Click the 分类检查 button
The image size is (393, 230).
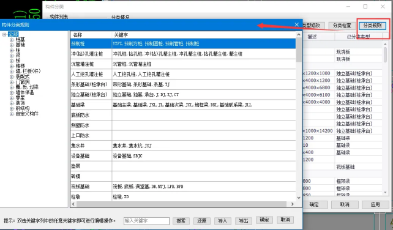[342, 26]
